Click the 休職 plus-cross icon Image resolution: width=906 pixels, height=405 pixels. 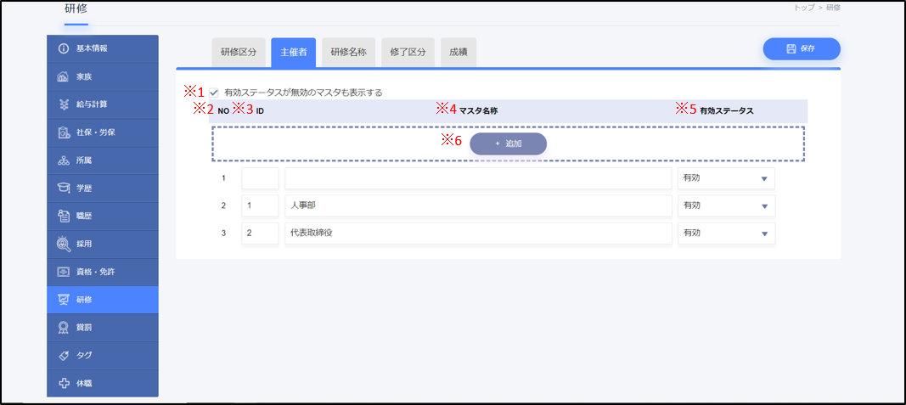click(64, 384)
